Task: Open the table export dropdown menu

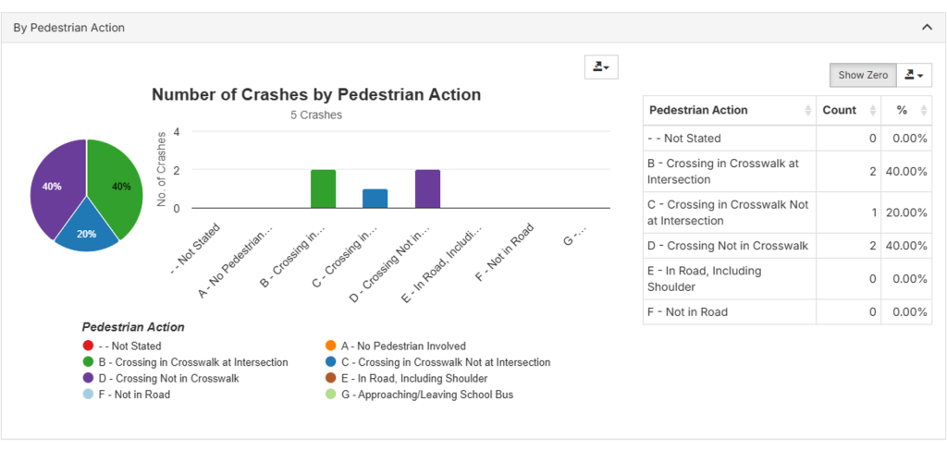Action: pyautogui.click(x=914, y=75)
